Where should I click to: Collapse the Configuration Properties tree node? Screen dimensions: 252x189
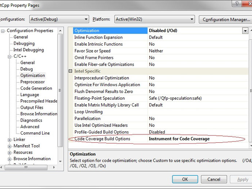coord(3,31)
